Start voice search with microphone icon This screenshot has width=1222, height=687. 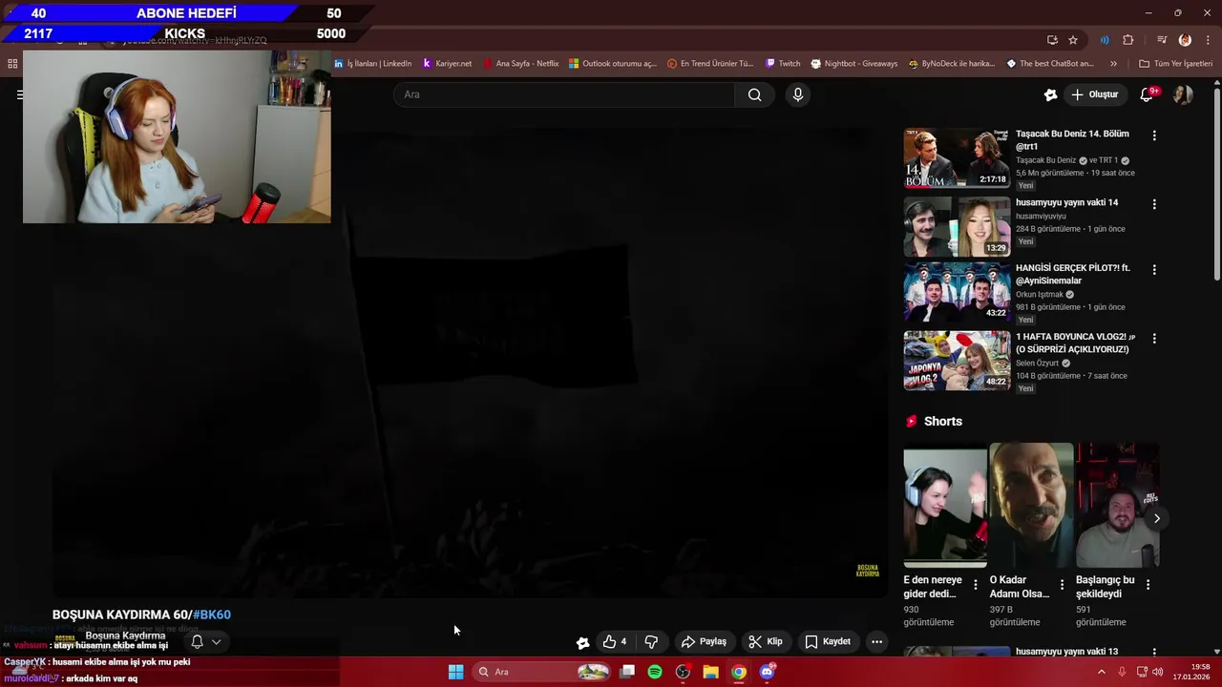(798, 94)
